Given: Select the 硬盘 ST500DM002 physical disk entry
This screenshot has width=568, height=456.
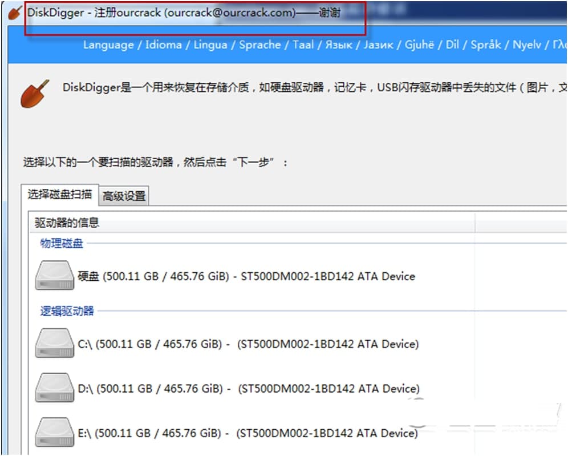Looking at the screenshot, I should point(245,276).
